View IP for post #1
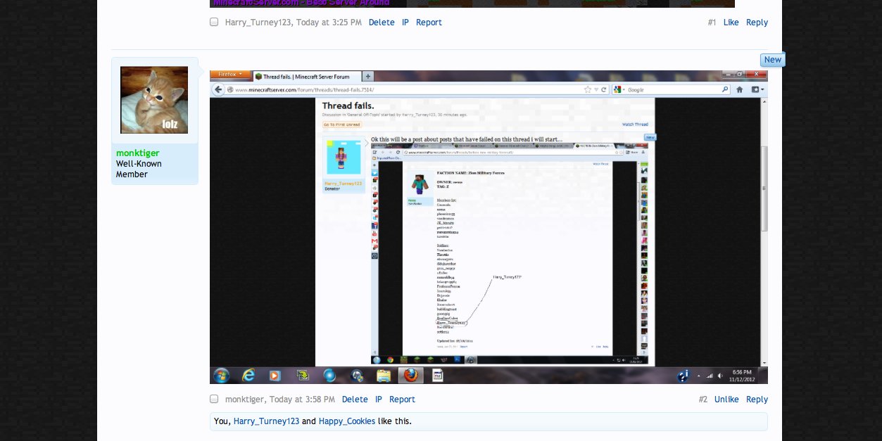Viewport: 882px width, 441px height. pos(405,23)
